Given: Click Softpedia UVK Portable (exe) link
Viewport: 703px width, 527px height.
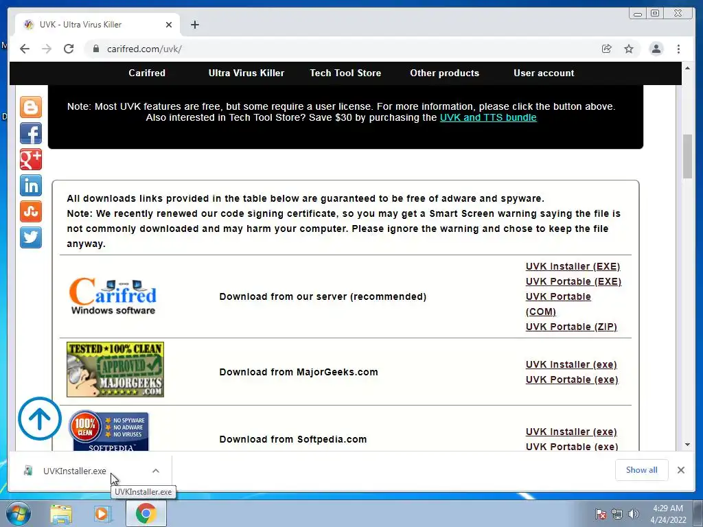Looking at the screenshot, I should tap(572, 446).
